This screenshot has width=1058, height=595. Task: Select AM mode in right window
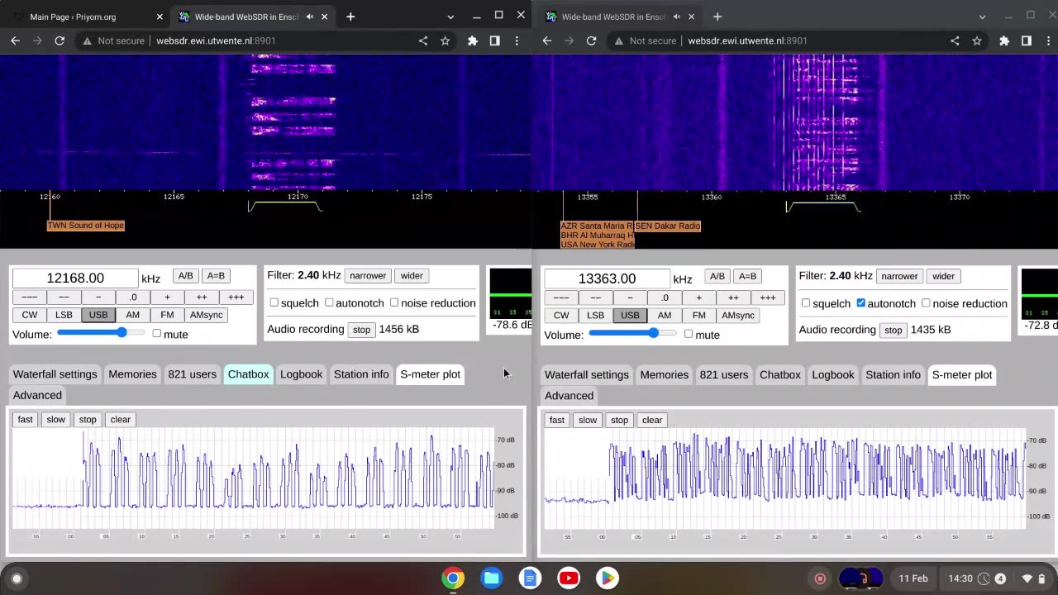[x=665, y=315]
